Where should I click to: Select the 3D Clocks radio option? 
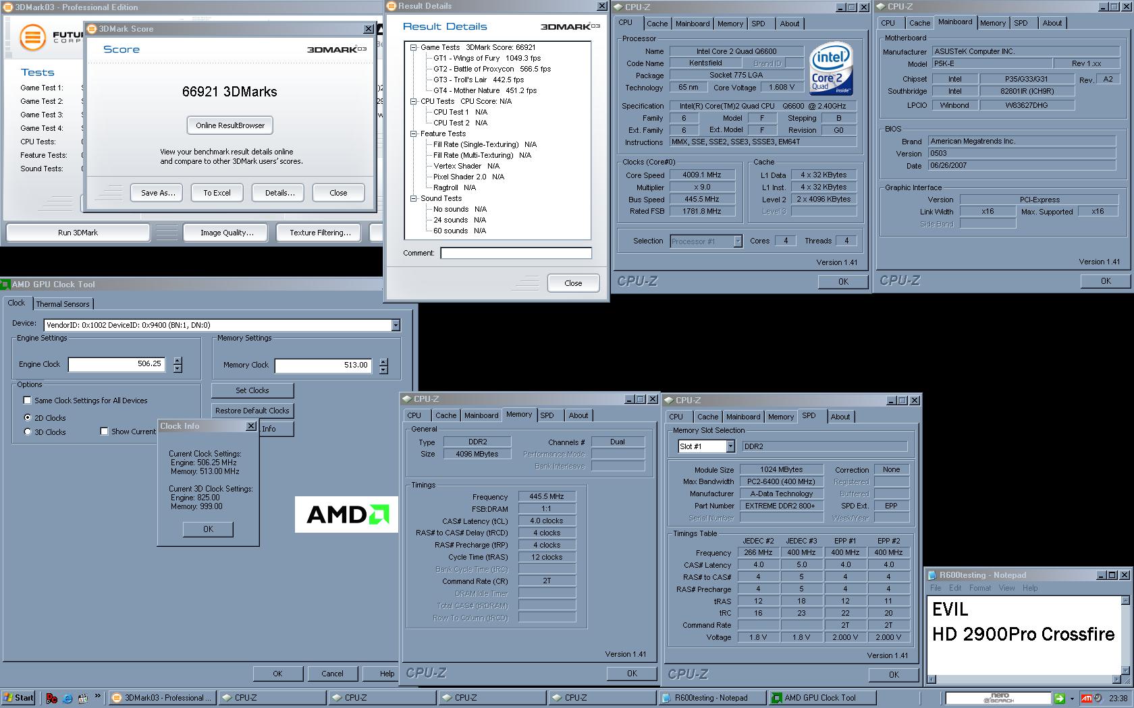[28, 432]
